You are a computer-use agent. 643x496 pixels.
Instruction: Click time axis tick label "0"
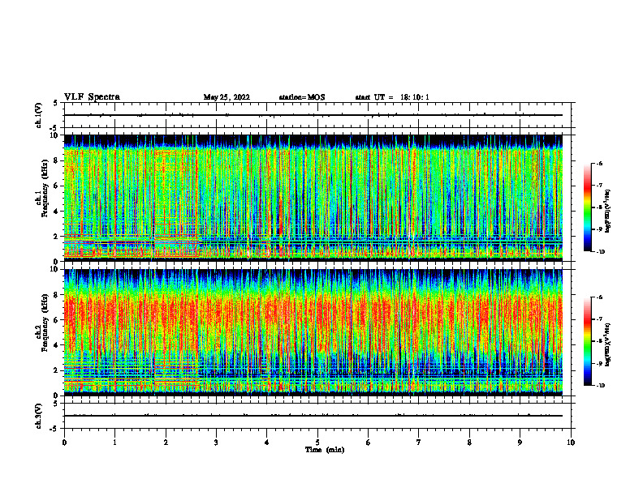[64, 443]
